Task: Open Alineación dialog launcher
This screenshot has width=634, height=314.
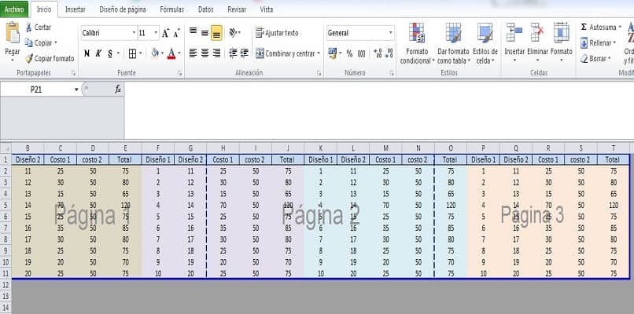Action: tap(319, 73)
